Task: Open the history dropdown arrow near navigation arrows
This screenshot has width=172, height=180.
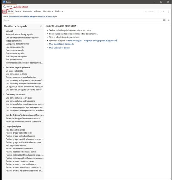Action: coord(164,12)
